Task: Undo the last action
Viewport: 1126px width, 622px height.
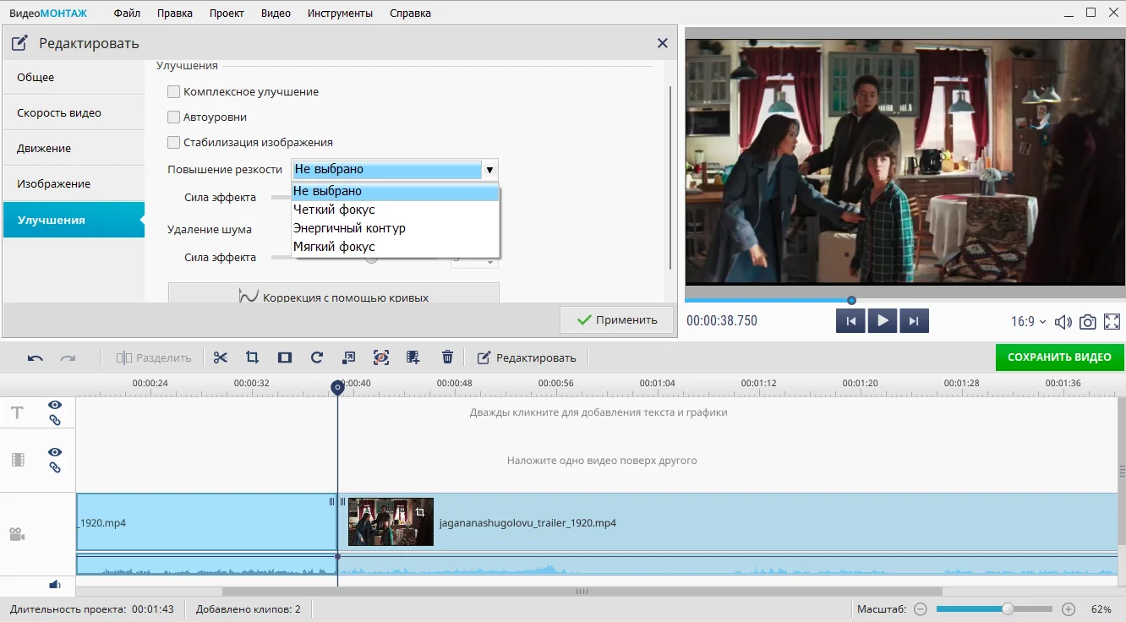Action: pyautogui.click(x=36, y=357)
